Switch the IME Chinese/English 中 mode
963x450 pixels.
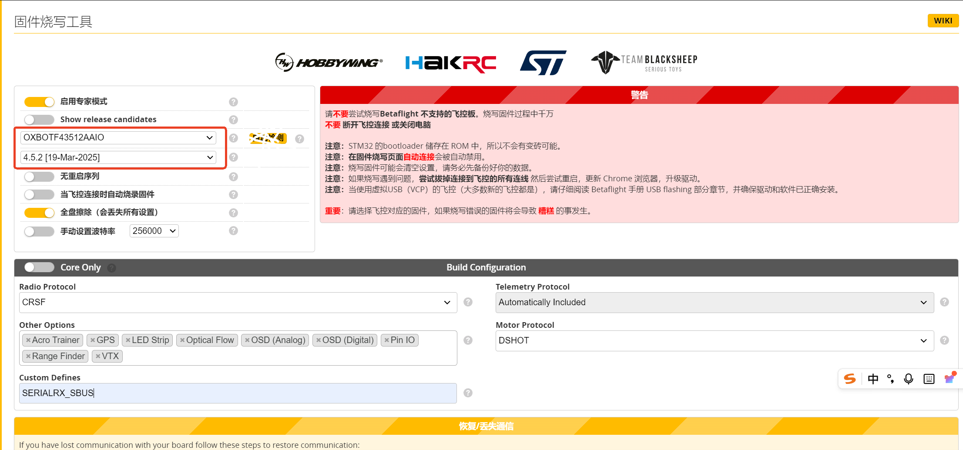(873, 379)
